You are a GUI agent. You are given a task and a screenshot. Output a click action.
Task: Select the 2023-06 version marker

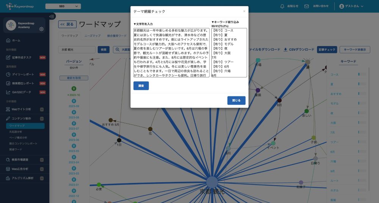click(x=74, y=135)
